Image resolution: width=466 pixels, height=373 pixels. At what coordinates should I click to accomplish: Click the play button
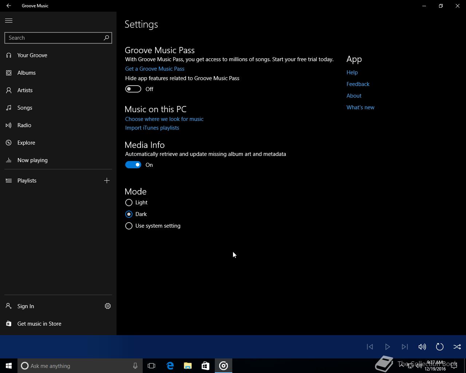[387, 347]
